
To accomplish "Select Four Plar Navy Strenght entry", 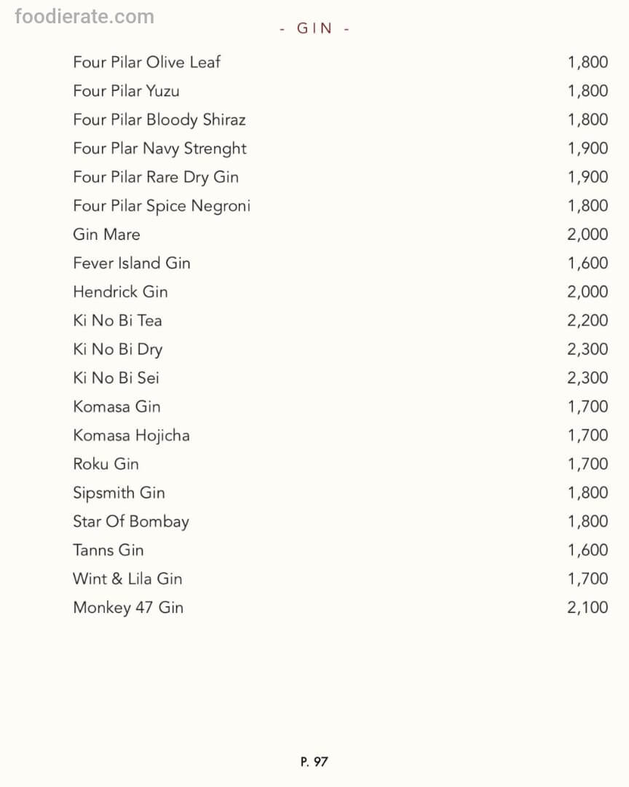I will 159,149.
